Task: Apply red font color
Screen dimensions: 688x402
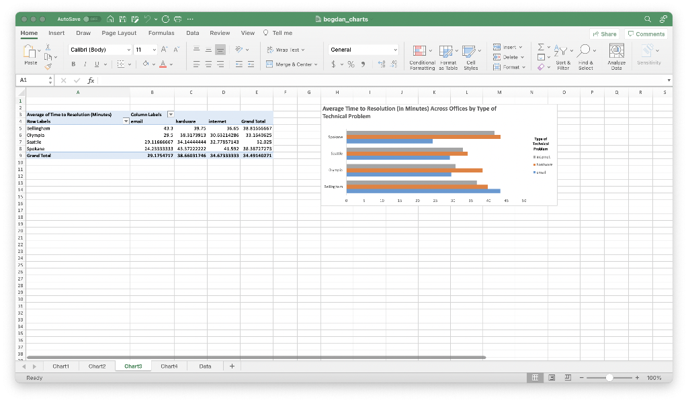Action: (163, 64)
